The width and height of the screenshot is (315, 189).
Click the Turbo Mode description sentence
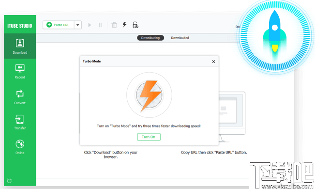pos(149,126)
